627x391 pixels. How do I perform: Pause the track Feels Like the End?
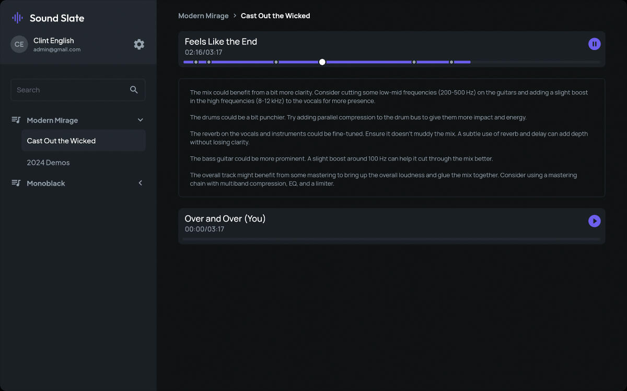point(595,44)
